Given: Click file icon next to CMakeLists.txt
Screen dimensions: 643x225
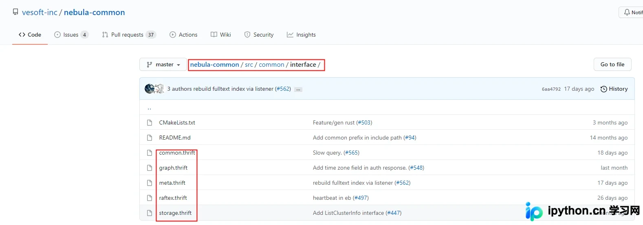Looking at the screenshot, I should pos(150,122).
